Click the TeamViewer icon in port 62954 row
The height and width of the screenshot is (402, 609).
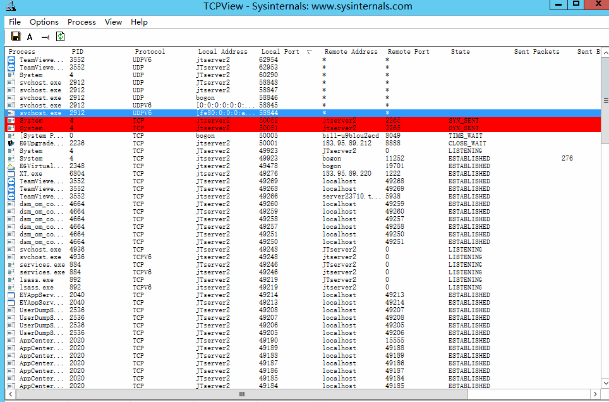[11, 60]
